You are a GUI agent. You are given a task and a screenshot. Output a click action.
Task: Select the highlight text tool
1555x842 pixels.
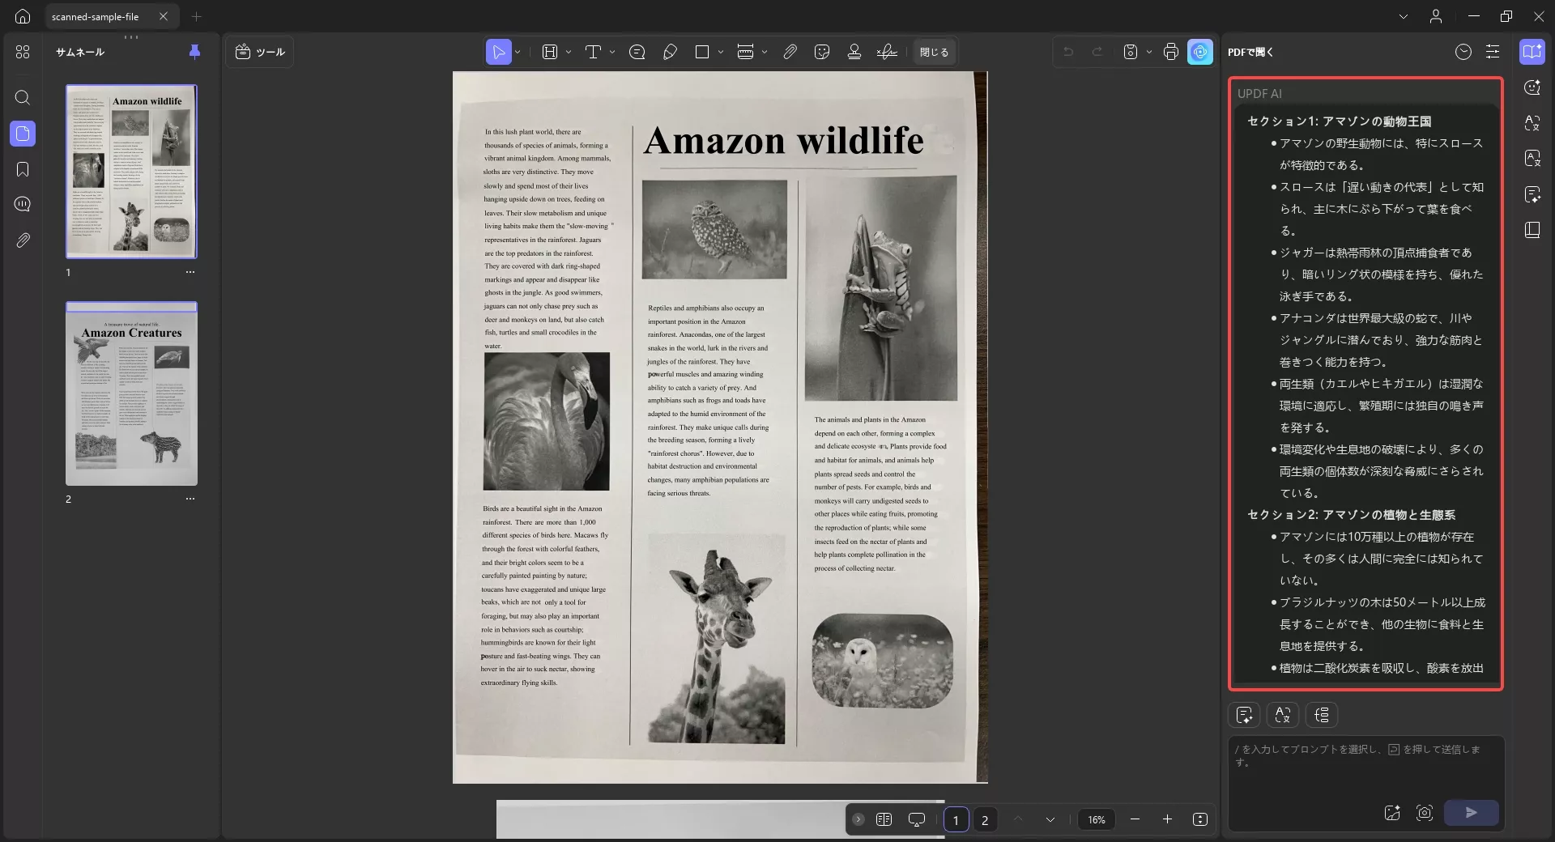point(550,52)
